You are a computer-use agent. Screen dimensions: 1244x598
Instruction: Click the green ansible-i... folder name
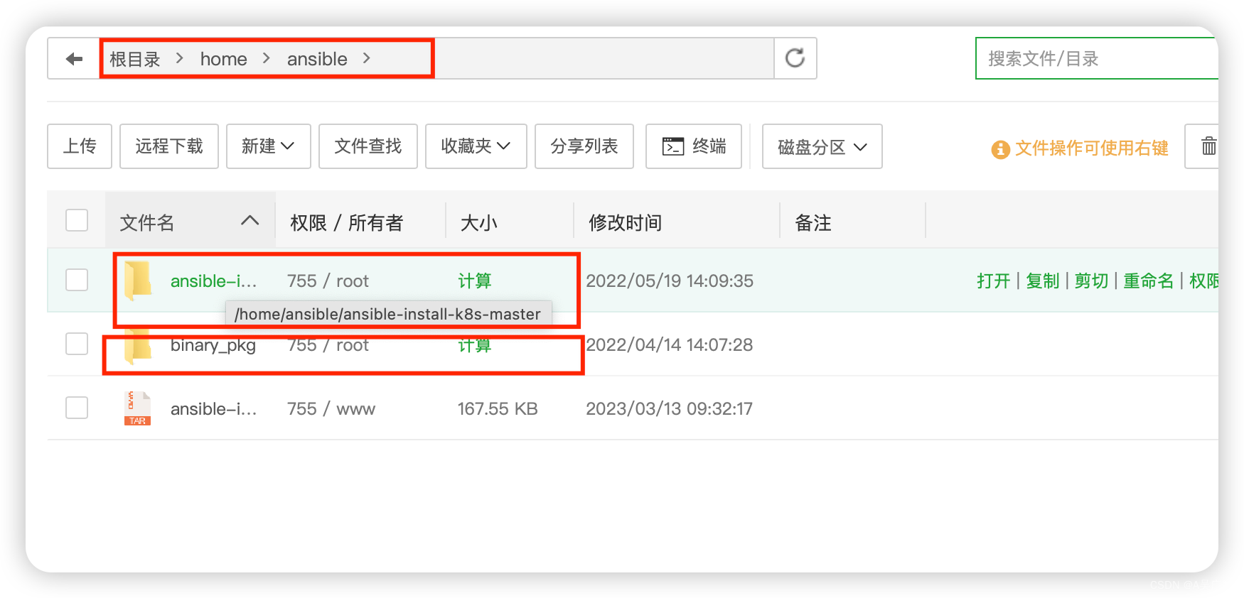click(x=214, y=281)
